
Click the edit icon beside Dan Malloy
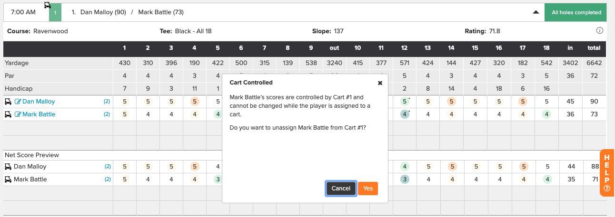pos(18,102)
